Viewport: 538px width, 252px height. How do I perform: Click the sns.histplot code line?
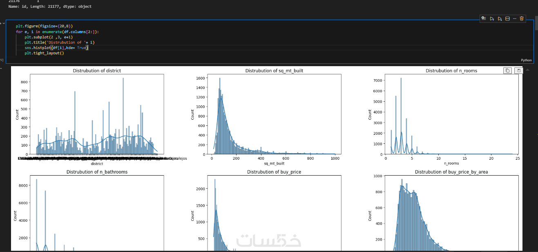pos(56,48)
